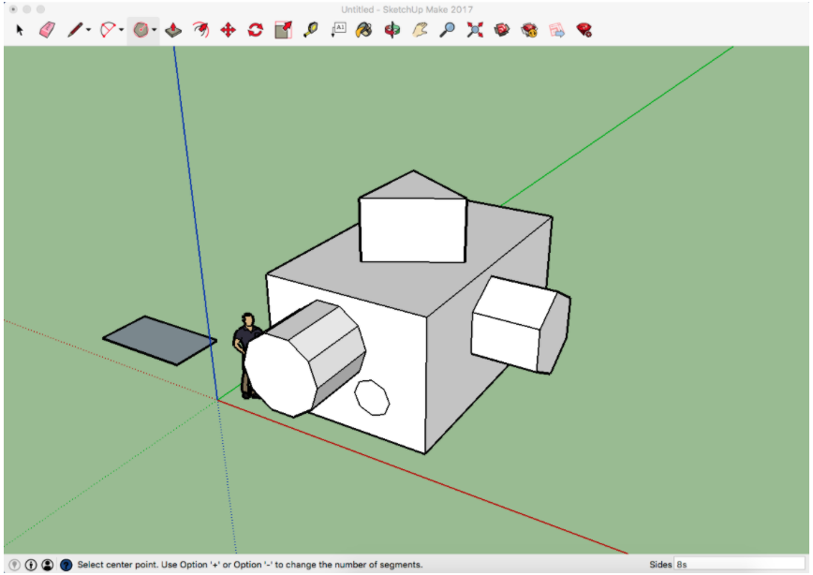Open the Arc tool dropdown arrow
The height and width of the screenshot is (575, 813).
pos(122,30)
